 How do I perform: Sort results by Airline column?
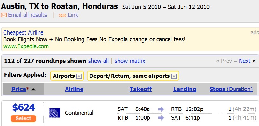[74, 89]
